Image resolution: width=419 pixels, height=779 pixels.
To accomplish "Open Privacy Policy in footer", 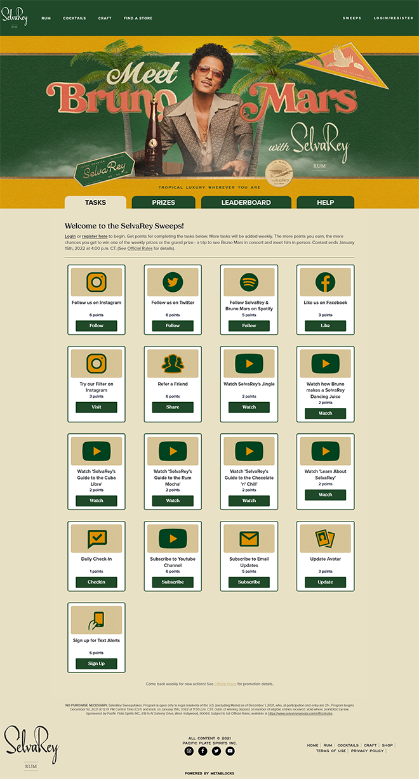I will pyautogui.click(x=368, y=750).
